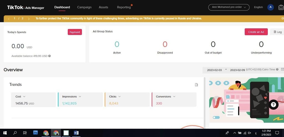Click the keyboard language indicator in tray
The width and height of the screenshot is (284, 137).
point(256,133)
